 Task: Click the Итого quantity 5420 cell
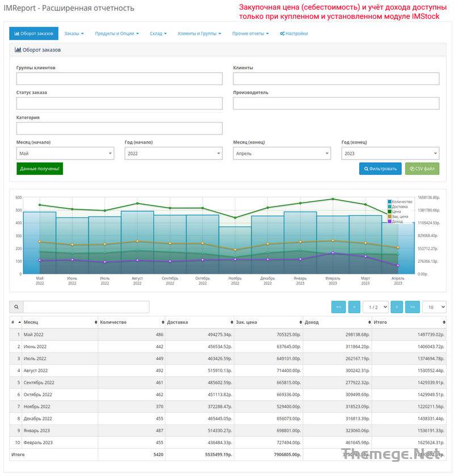(132, 454)
